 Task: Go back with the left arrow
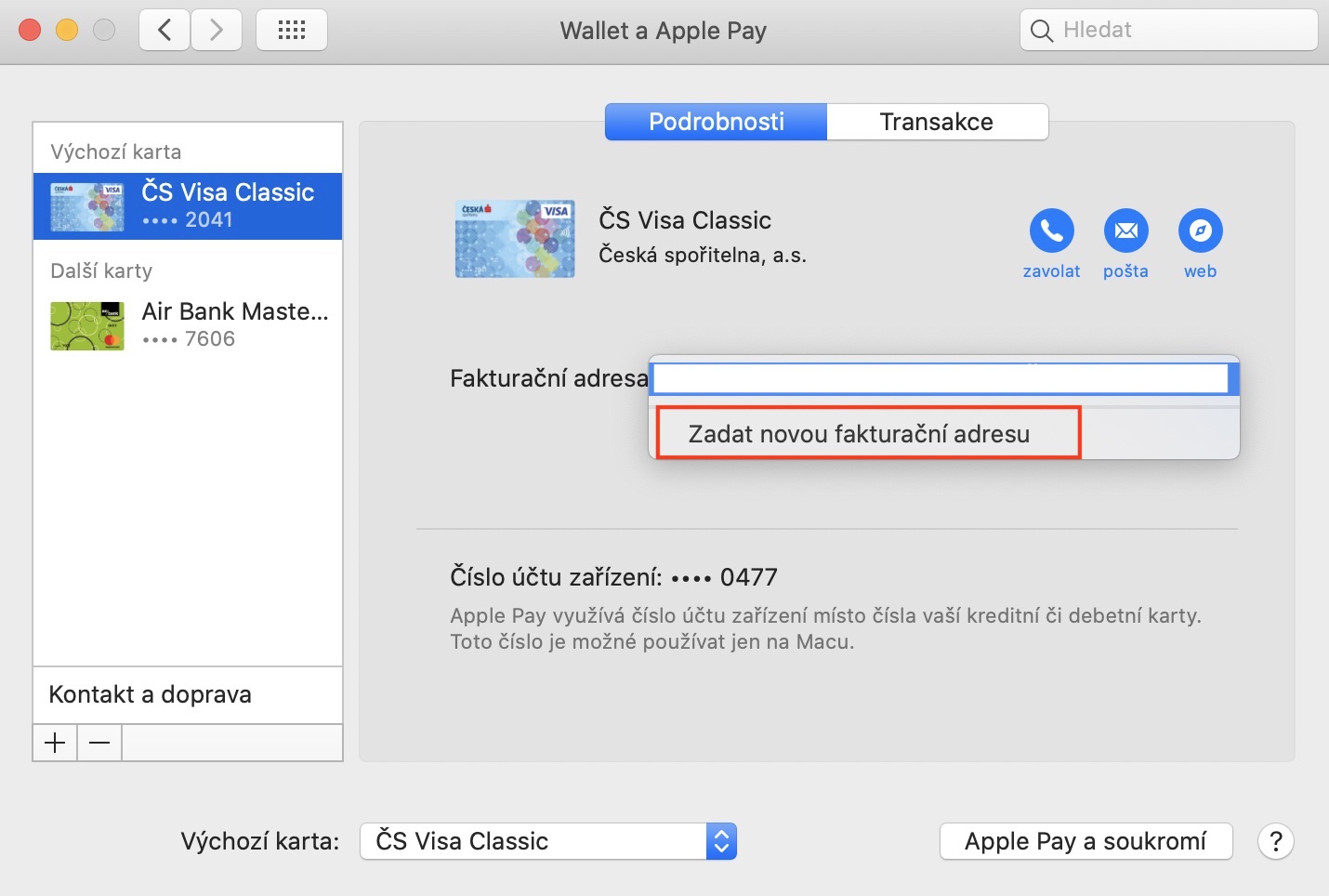click(x=164, y=30)
